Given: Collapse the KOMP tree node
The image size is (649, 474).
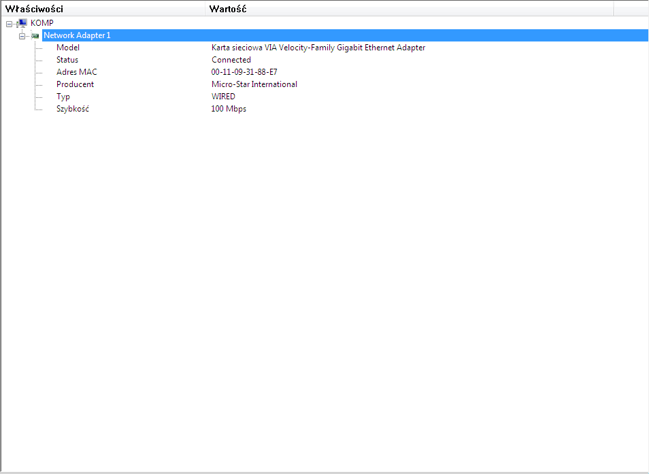Looking at the screenshot, I should click(x=9, y=24).
